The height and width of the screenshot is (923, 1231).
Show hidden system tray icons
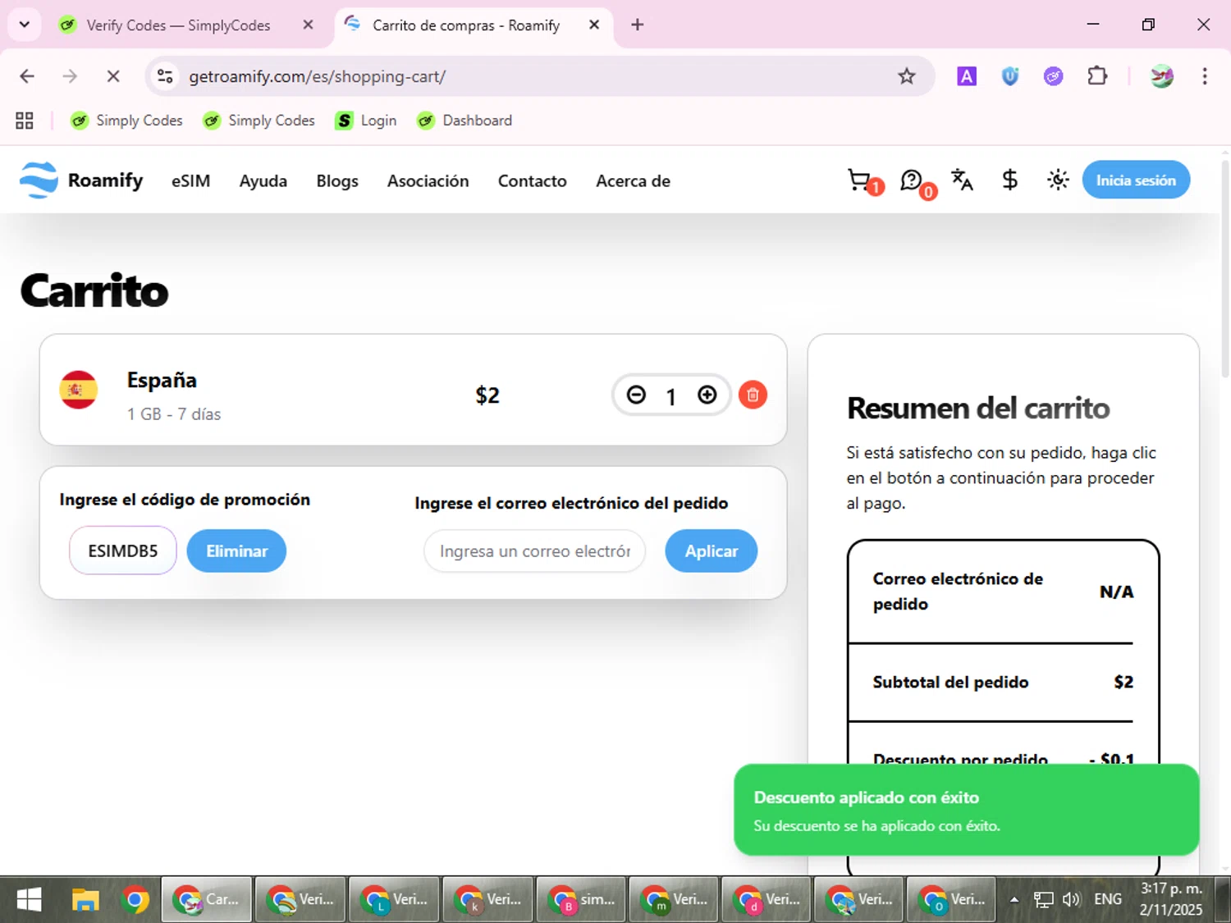coord(1014,900)
